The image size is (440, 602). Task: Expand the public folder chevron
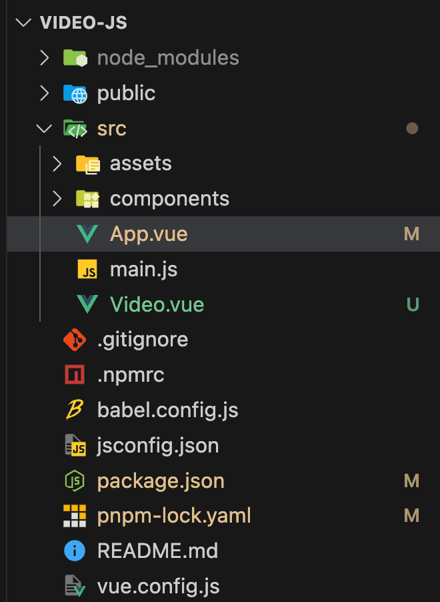(44, 93)
